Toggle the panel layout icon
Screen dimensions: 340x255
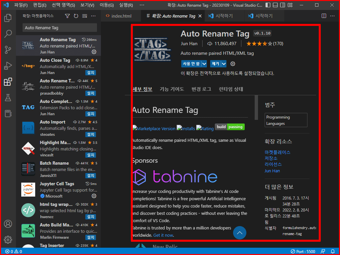click(x=275, y=5)
